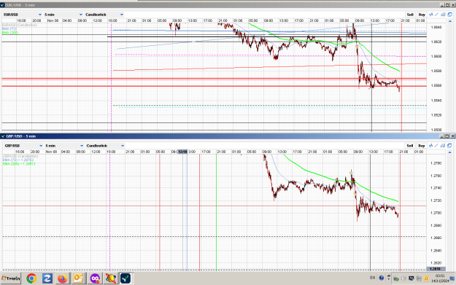Click highlighted time label on GBP/USD time axis

pos(182,152)
